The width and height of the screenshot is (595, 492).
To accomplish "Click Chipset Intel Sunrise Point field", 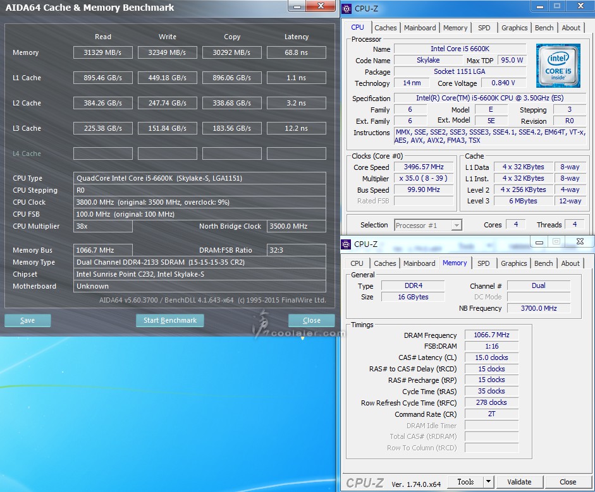I will [x=200, y=274].
